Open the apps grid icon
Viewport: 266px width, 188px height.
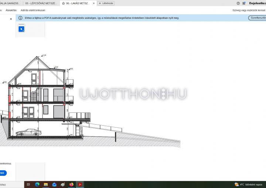(244, 3)
